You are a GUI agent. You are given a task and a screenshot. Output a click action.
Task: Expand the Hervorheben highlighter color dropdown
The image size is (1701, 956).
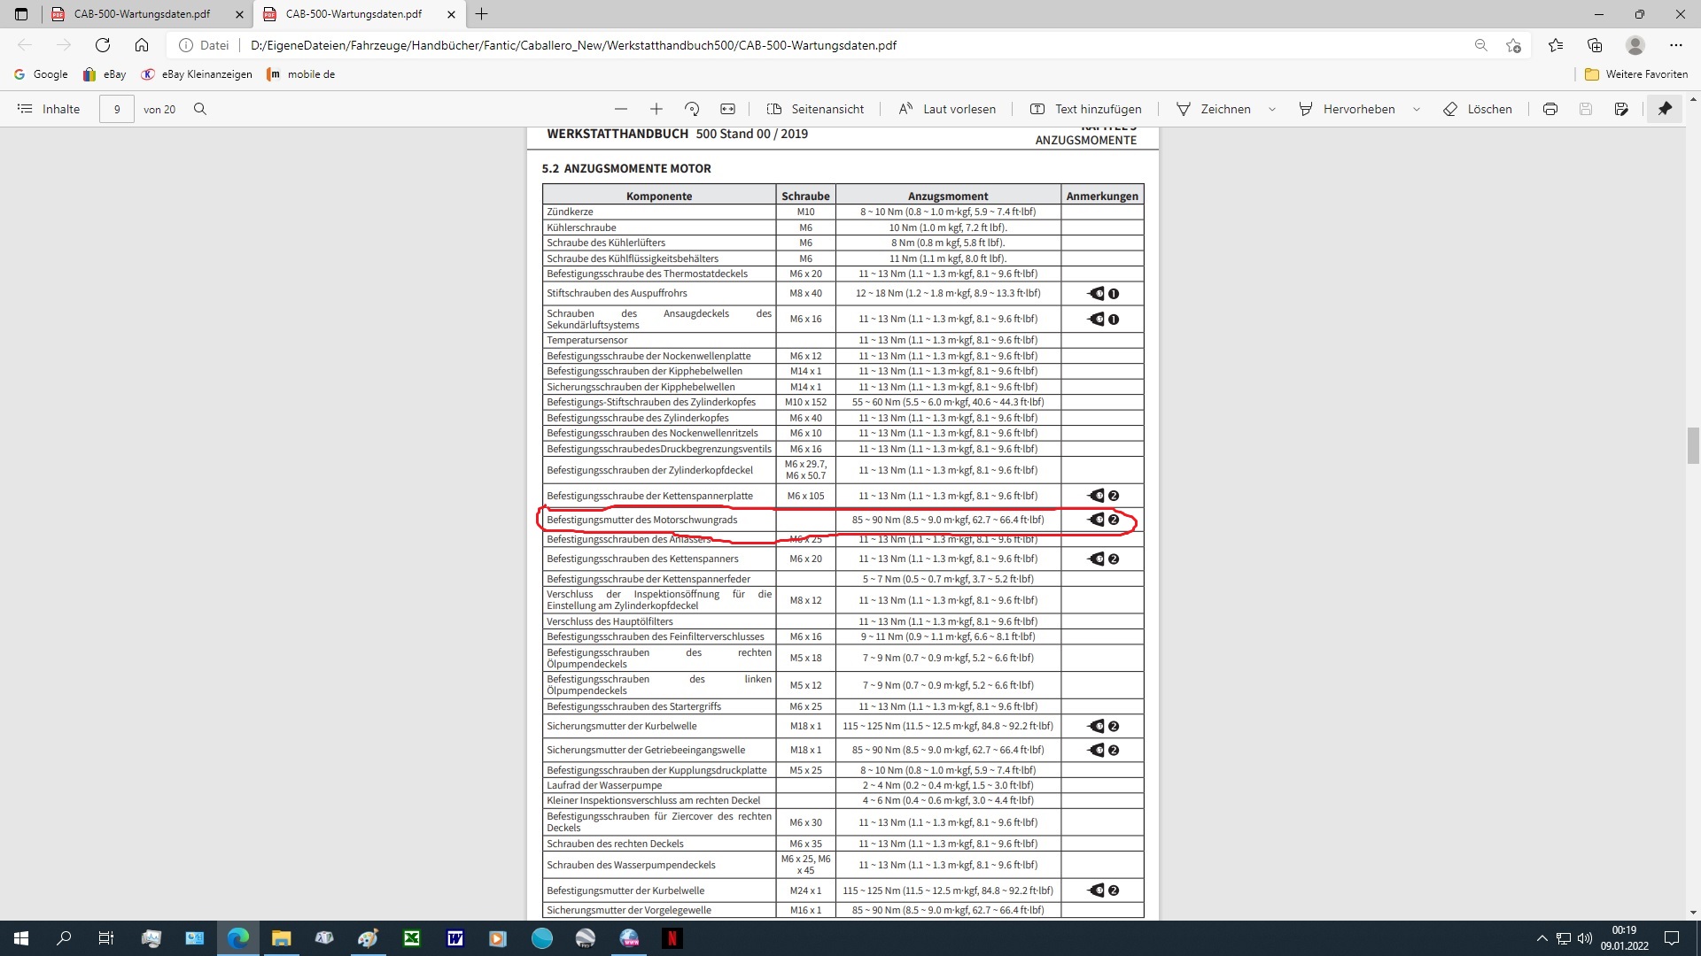click(1417, 109)
